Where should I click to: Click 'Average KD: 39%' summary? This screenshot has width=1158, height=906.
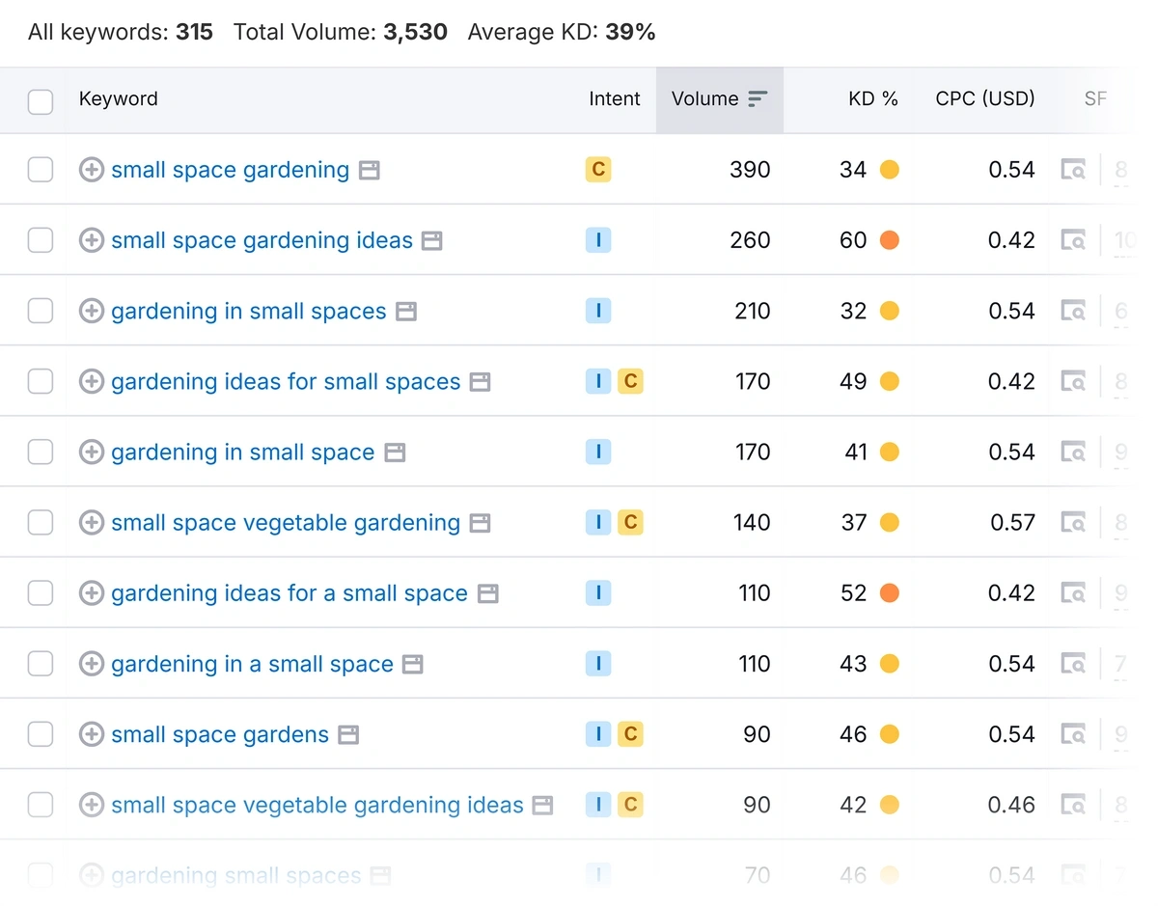pyautogui.click(x=562, y=32)
